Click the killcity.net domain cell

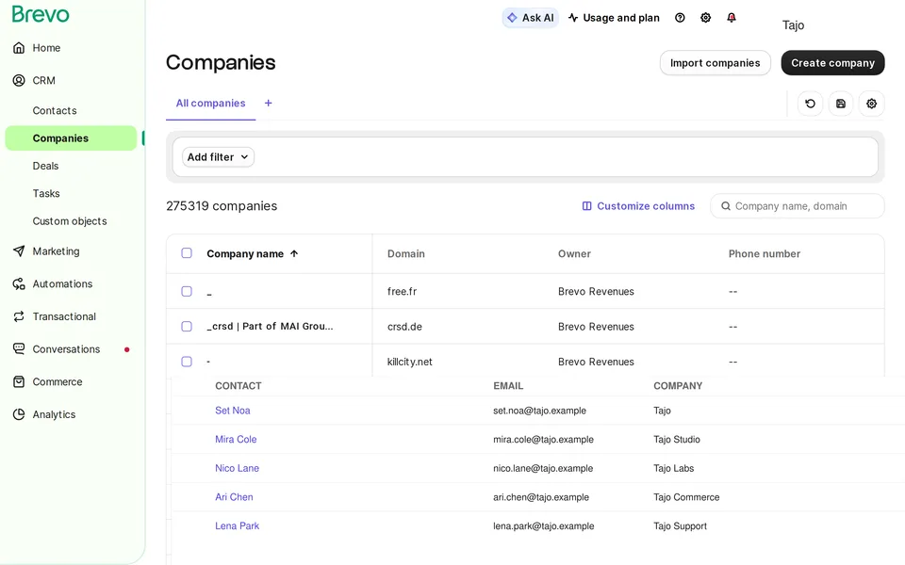coord(409,362)
